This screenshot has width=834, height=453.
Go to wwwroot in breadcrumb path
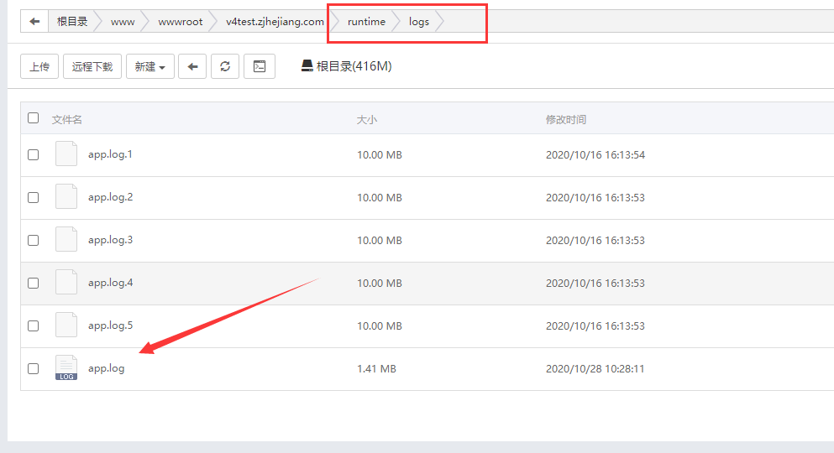[x=181, y=22]
